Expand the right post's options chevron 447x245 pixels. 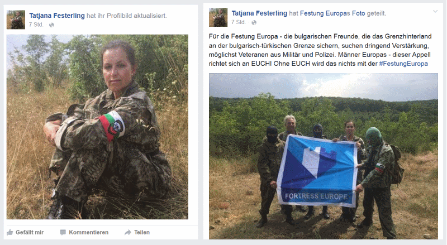point(435,11)
